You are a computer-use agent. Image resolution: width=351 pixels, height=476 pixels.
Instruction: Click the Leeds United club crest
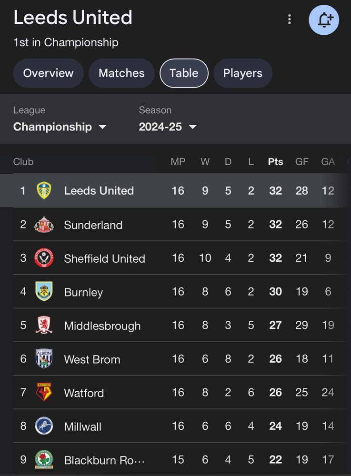point(44,191)
